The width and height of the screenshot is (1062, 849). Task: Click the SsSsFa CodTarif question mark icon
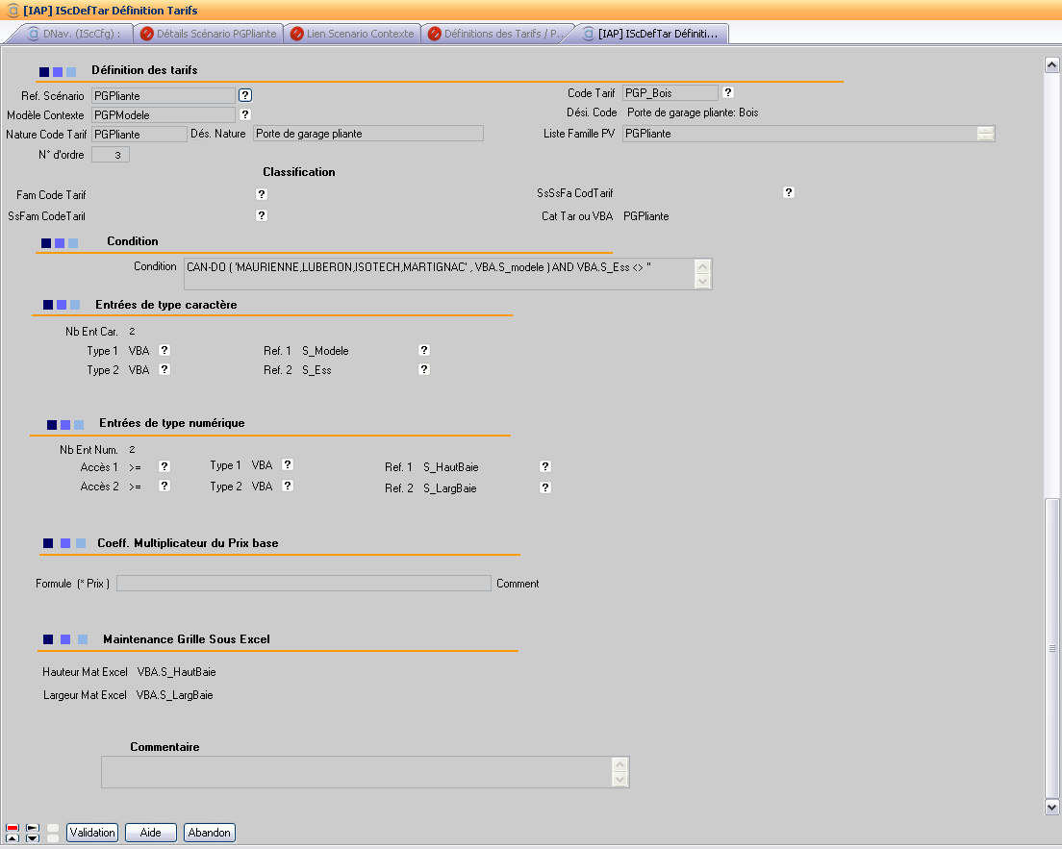tap(788, 192)
